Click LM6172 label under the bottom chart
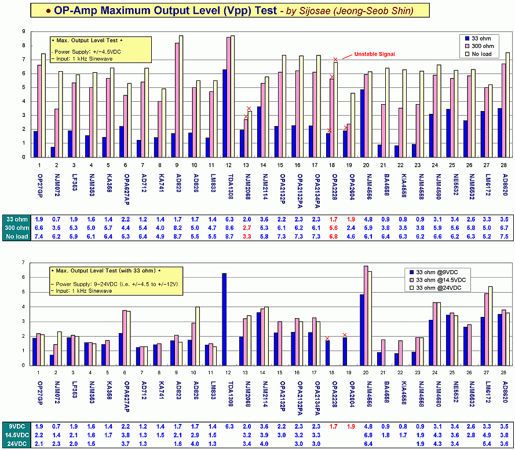 [488, 392]
